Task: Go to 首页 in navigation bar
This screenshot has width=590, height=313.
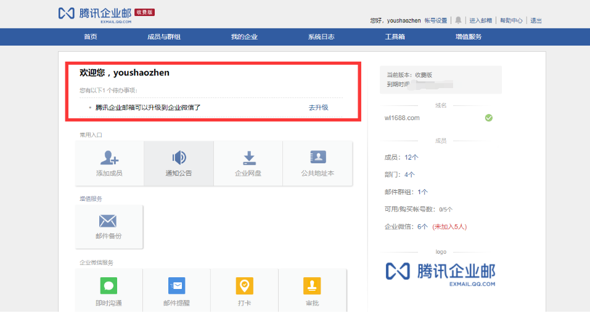Action: pos(90,37)
